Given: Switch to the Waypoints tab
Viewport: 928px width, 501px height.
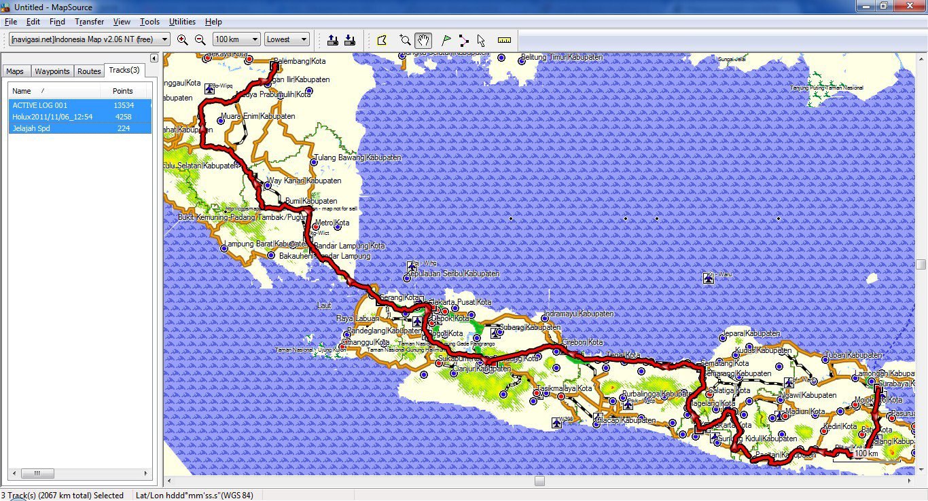Looking at the screenshot, I should pyautogui.click(x=52, y=71).
